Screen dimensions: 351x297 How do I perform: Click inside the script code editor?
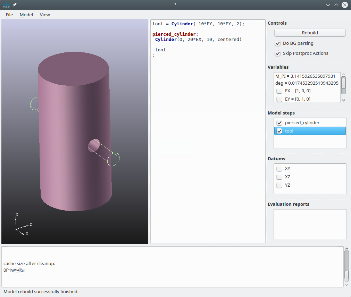pyautogui.click(x=208, y=139)
